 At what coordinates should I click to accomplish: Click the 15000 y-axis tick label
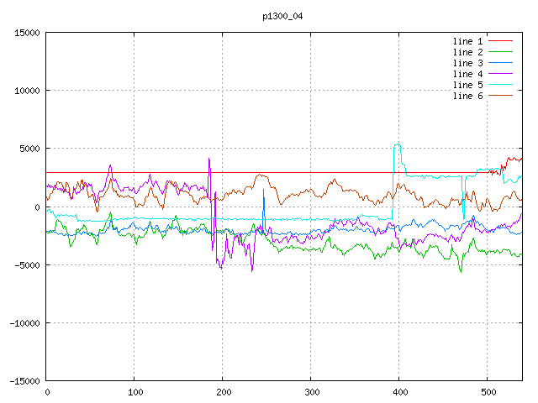pyautogui.click(x=26, y=33)
